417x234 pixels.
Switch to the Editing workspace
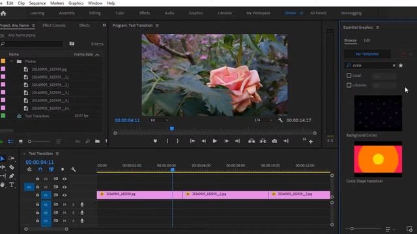(95, 13)
